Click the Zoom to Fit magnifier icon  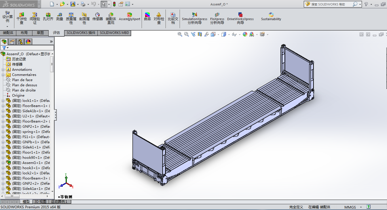[x=180, y=34]
